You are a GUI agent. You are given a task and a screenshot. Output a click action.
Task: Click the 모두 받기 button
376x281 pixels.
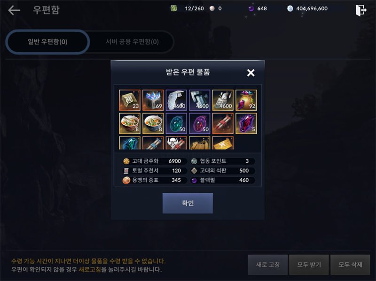click(x=309, y=265)
